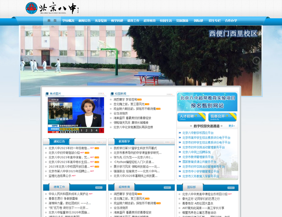The height and width of the screenshot is (217, 282).
Task: Click MORE in the 校园新闻 header
Action: (169, 94)
